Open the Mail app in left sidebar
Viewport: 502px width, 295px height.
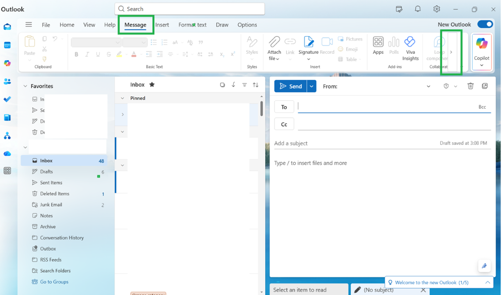point(7,27)
